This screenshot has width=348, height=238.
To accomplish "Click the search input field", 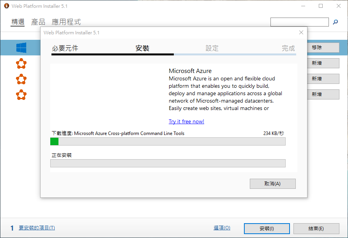I will pyautogui.click(x=300, y=22).
